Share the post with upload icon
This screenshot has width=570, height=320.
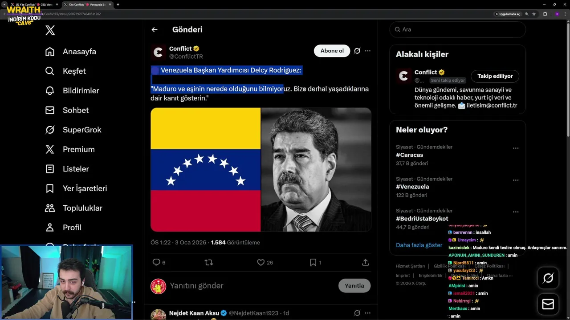point(366,263)
